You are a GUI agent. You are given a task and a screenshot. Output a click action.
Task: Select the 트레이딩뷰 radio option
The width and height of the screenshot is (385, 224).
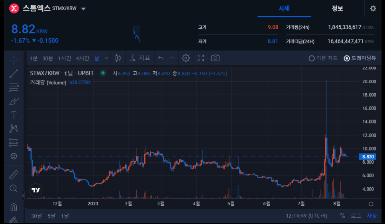pos(360,58)
